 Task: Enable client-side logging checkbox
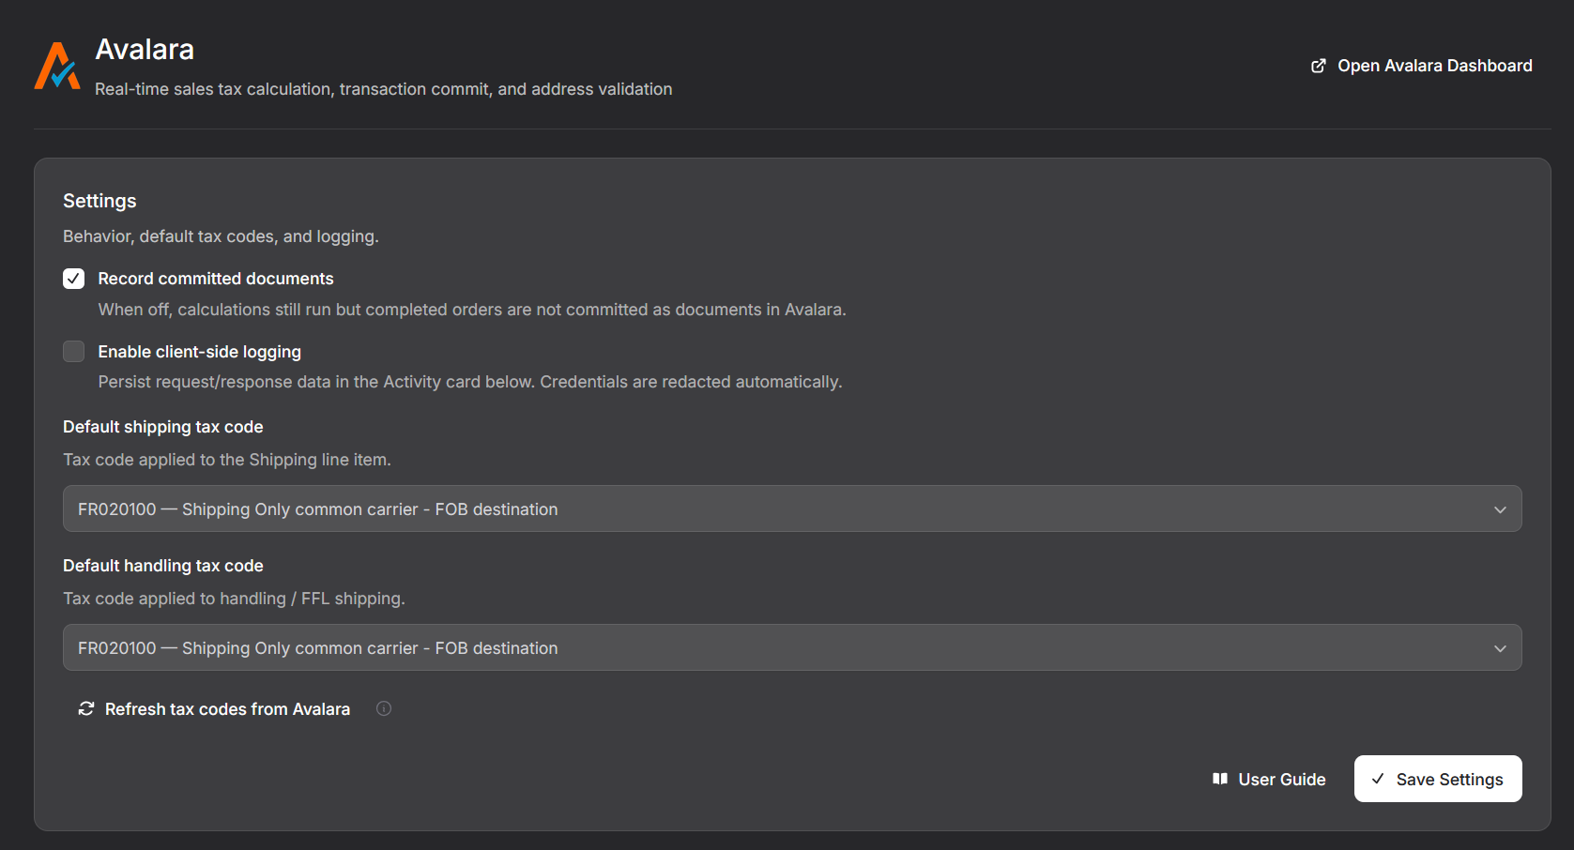(x=73, y=352)
